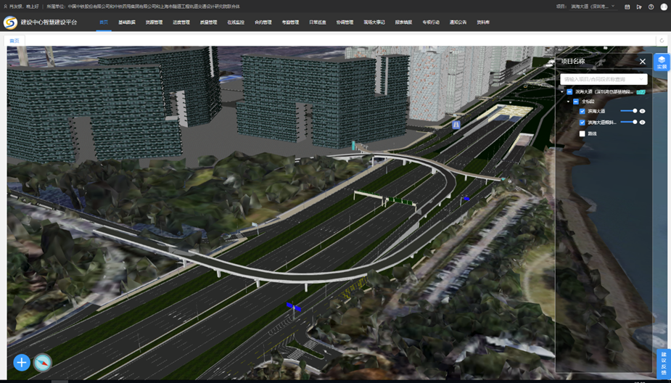Image resolution: width=671 pixels, height=383 pixels.
Task: Click the blue road sign beside the tunnel entrance
Action: coord(456,125)
